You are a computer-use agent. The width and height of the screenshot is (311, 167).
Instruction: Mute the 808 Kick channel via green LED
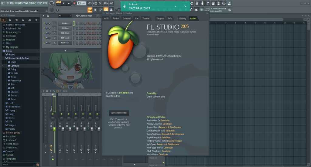(x=44, y=23)
